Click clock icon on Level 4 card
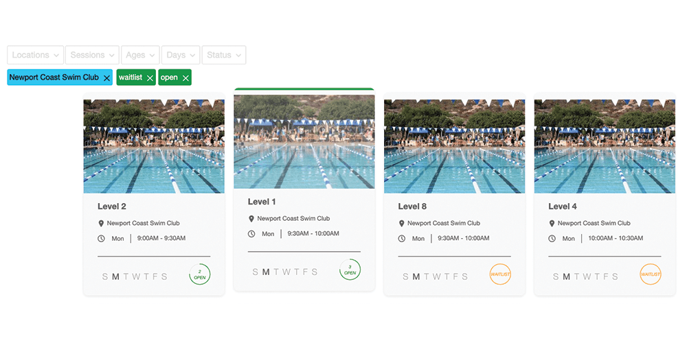Viewport: 687px width, 343px height. (x=552, y=239)
